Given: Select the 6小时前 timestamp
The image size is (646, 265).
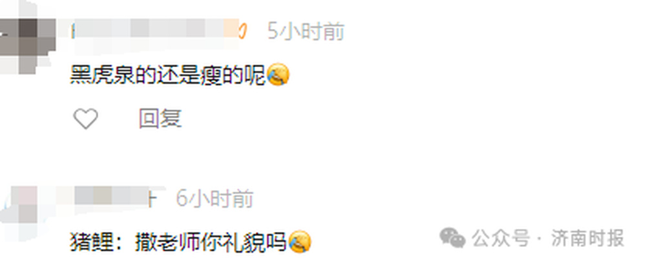Looking at the screenshot, I should [214, 199].
